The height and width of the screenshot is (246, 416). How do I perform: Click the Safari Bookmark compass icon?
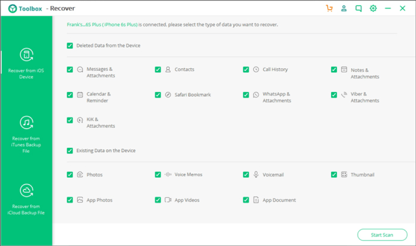coord(168,95)
